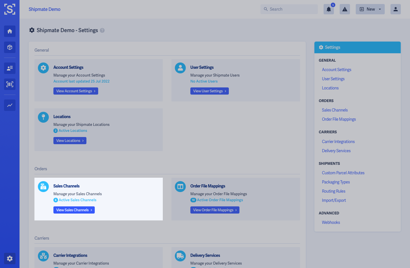This screenshot has width=410, height=268.
Task: Click the Locations card title
Action: point(62,117)
